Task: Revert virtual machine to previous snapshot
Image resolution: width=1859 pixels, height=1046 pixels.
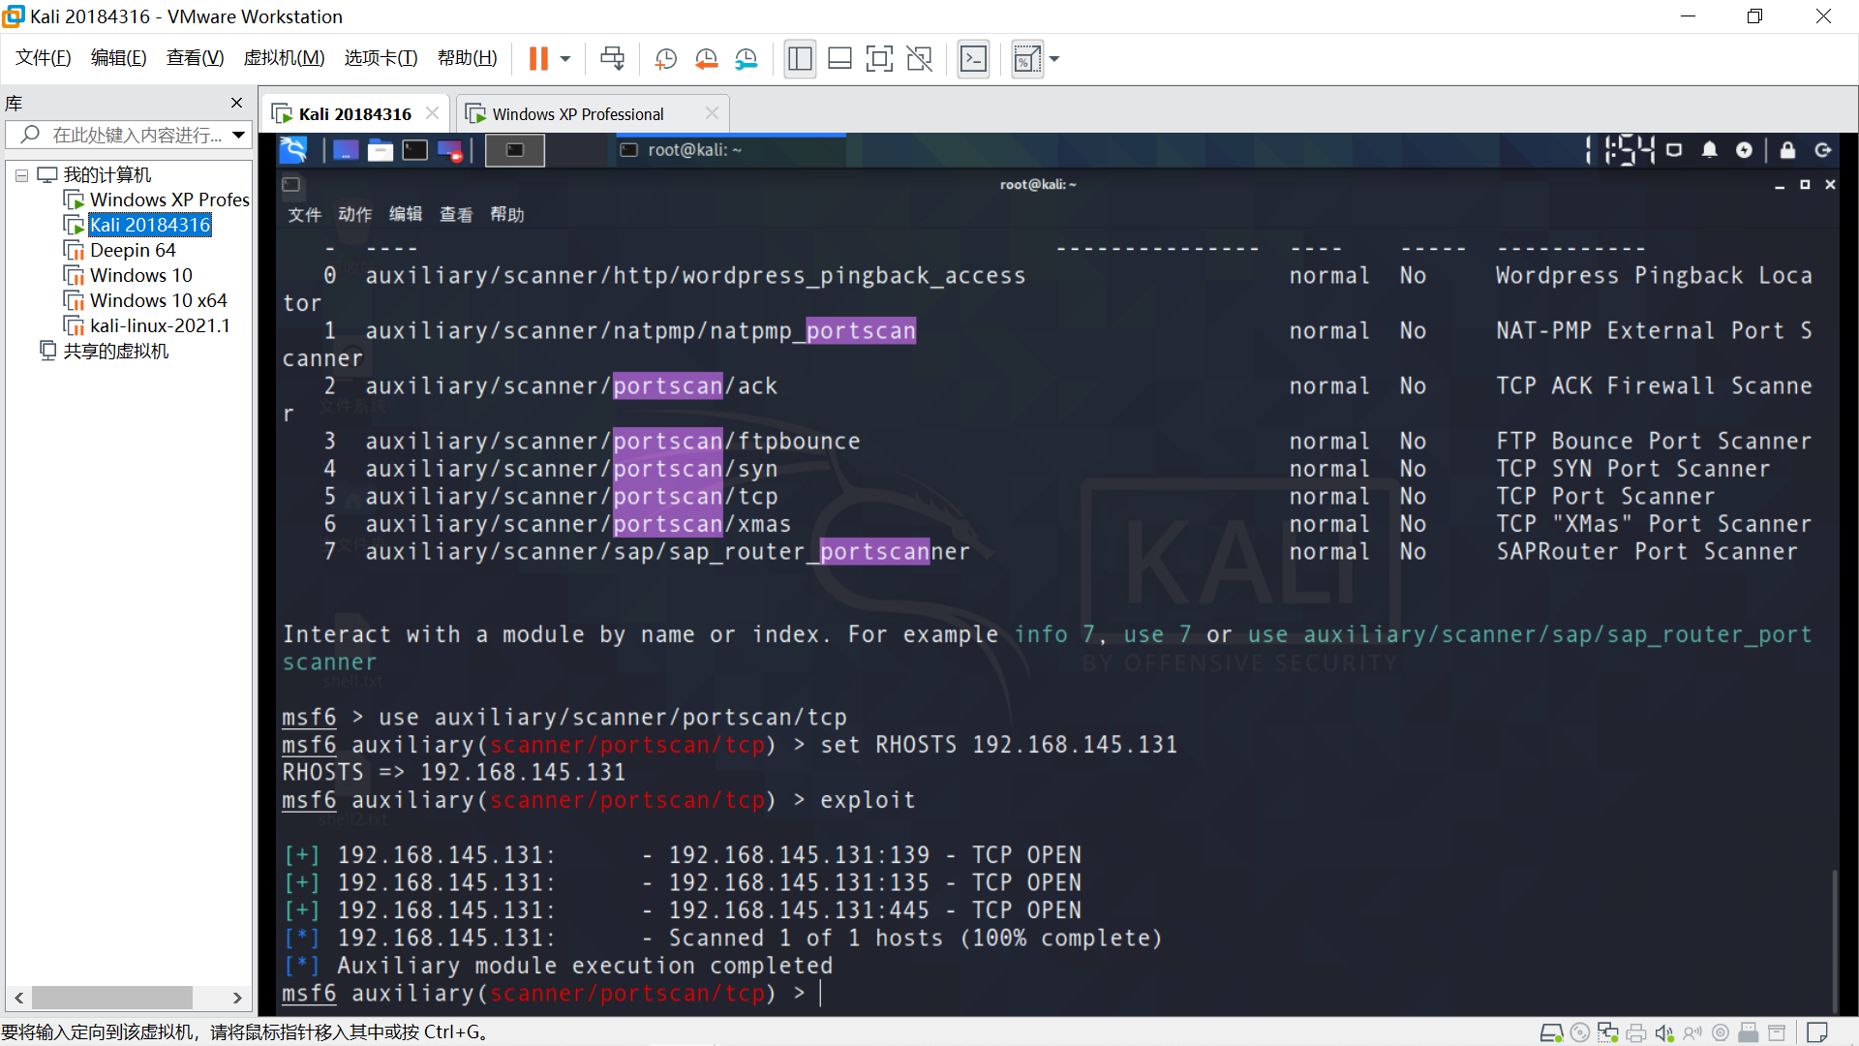Action: click(706, 59)
